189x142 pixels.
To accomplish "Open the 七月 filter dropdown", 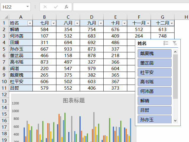I will pos(53,23).
